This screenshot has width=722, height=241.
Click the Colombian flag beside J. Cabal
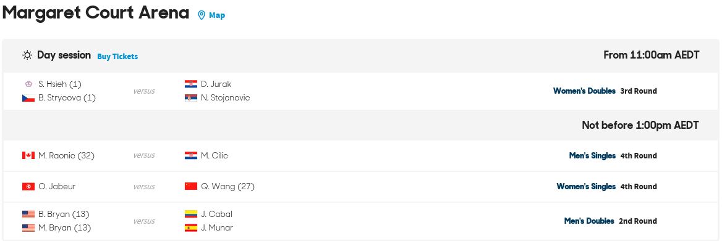point(191,214)
